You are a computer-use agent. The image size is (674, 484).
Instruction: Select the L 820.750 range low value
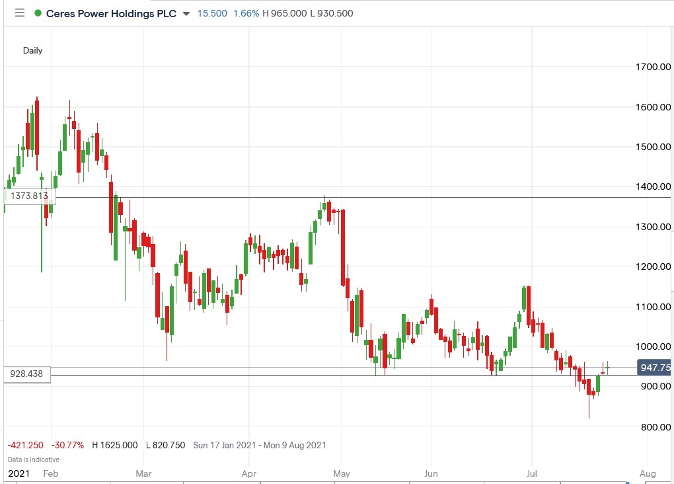(165, 445)
